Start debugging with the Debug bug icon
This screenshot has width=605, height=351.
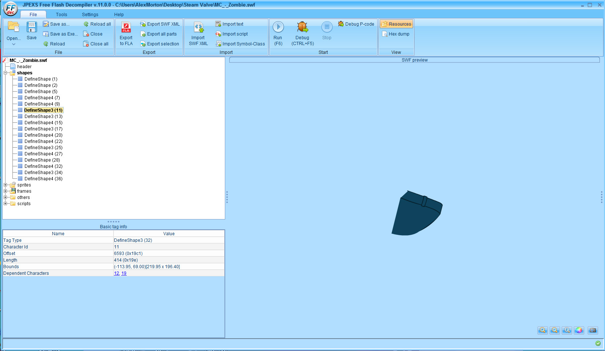[302, 27]
